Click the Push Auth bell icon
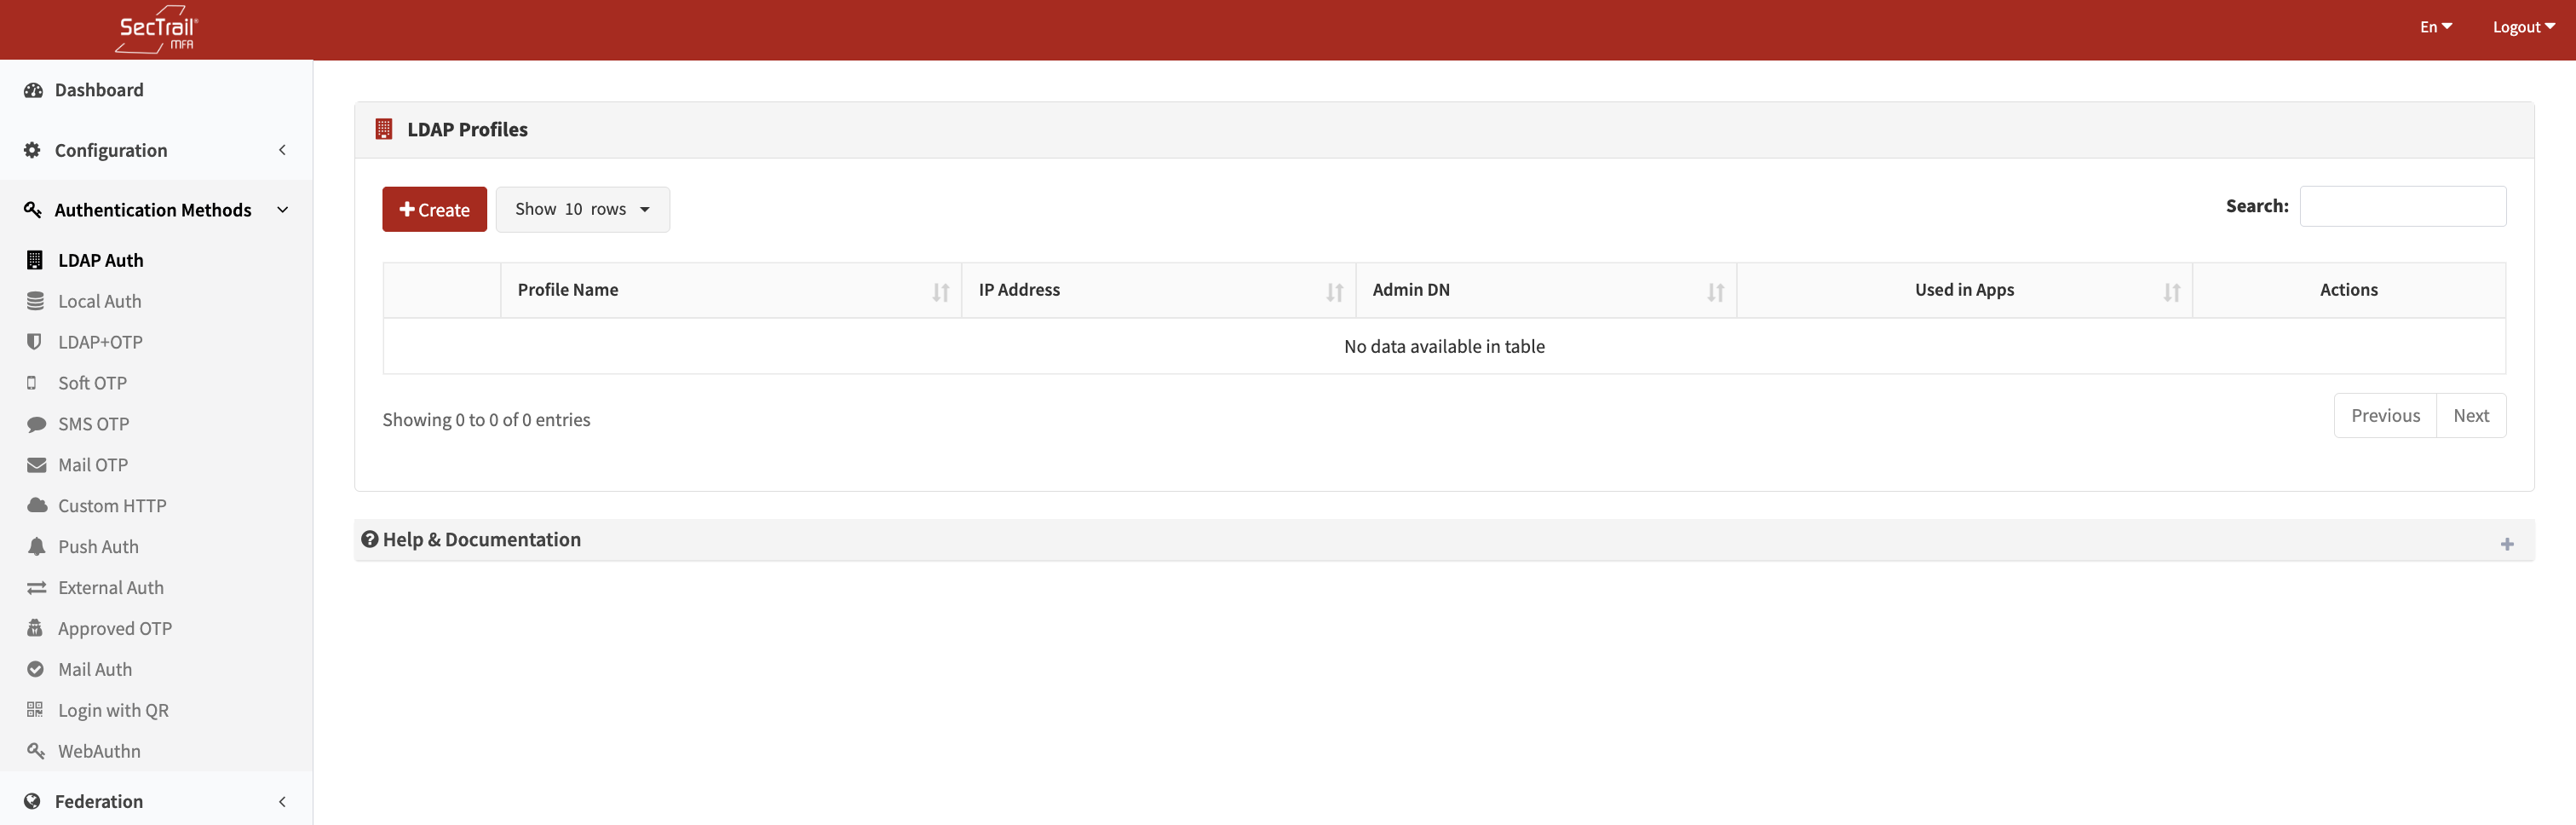The height and width of the screenshot is (825, 2576). tap(36, 547)
